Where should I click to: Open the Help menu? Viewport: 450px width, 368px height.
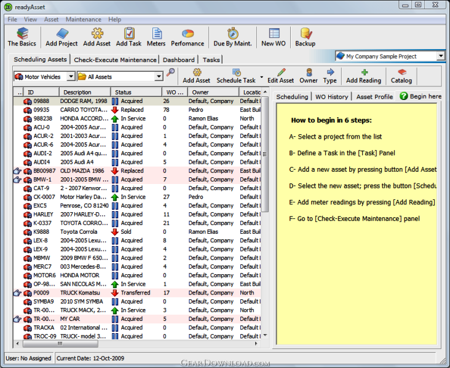pyautogui.click(x=115, y=20)
